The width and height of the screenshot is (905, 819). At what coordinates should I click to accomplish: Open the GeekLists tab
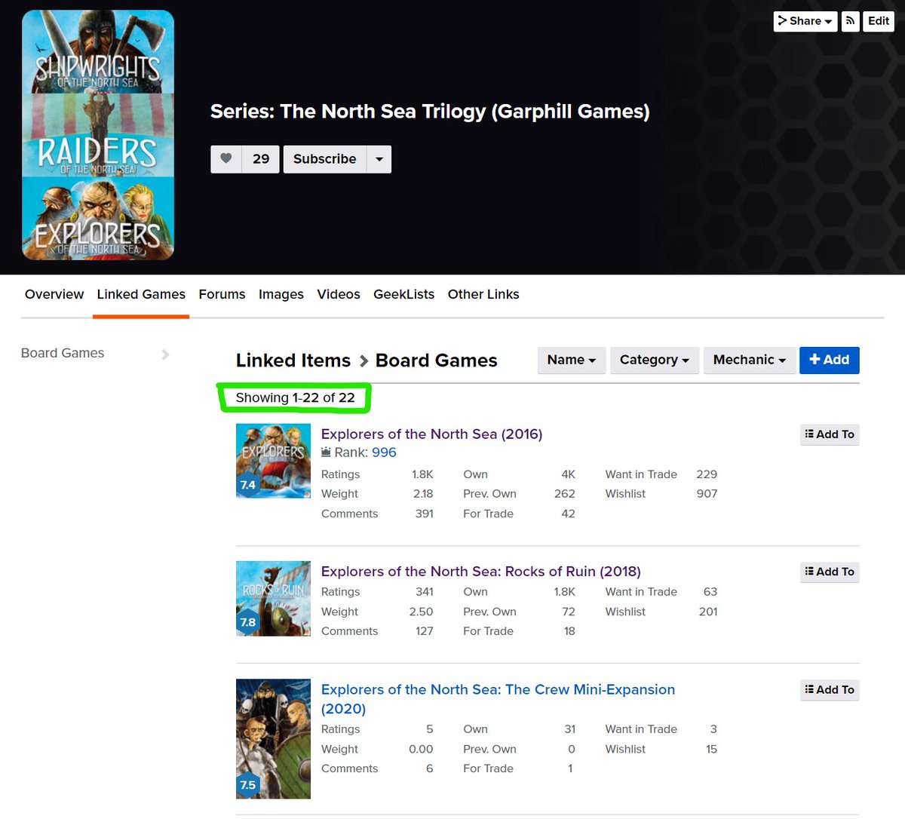coord(403,294)
